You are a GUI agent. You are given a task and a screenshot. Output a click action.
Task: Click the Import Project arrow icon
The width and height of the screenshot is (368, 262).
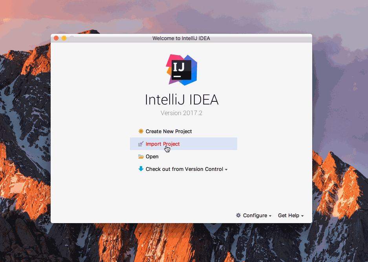pyautogui.click(x=141, y=144)
